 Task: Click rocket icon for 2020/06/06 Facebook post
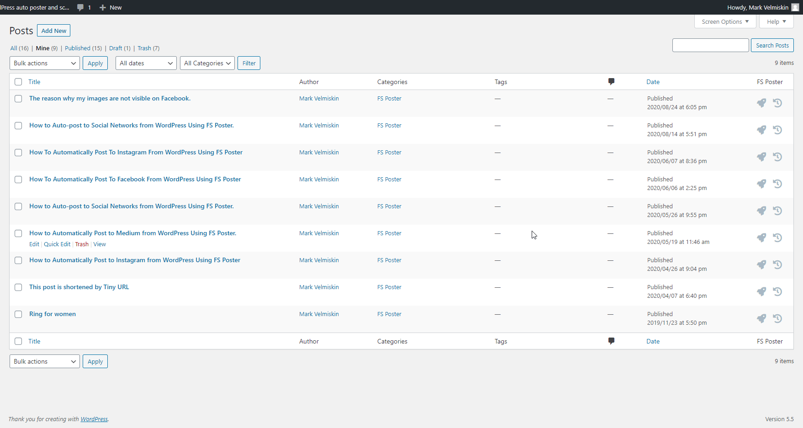pos(761,184)
